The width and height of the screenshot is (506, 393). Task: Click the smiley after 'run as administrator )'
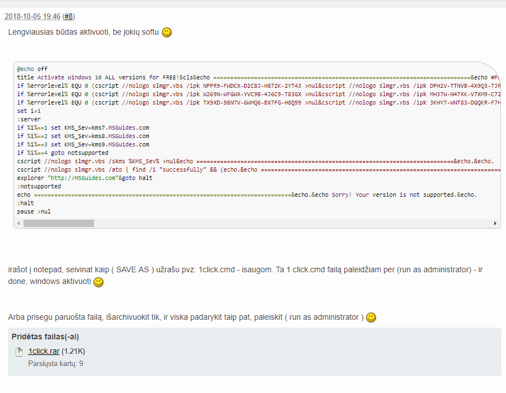coord(371,317)
